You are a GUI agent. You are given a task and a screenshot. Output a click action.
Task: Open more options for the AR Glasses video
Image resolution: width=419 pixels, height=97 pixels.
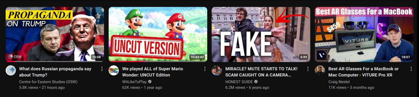pyautogui.click(x=411, y=69)
